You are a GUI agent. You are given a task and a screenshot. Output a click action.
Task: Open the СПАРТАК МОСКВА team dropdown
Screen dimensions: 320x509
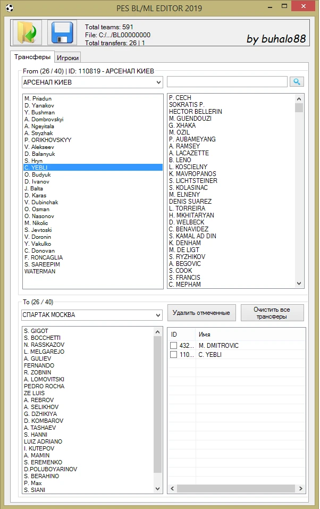[x=92, y=315]
